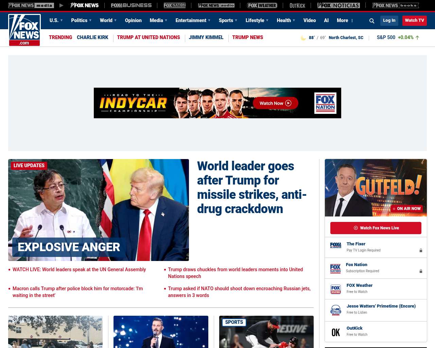
Task: Click the Log In button
Action: point(389,20)
